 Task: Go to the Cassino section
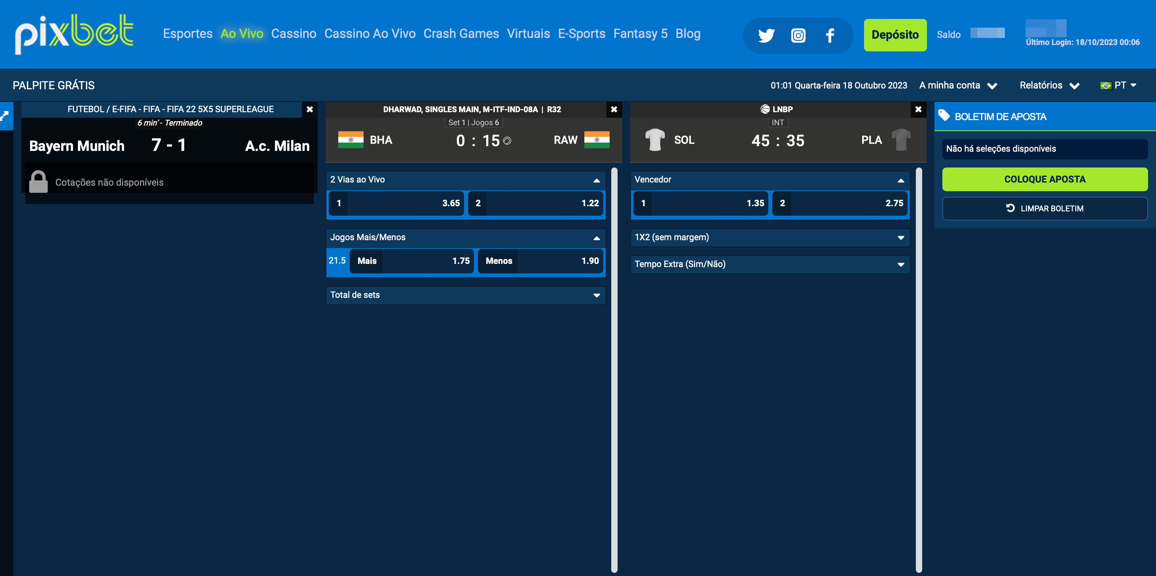click(294, 34)
